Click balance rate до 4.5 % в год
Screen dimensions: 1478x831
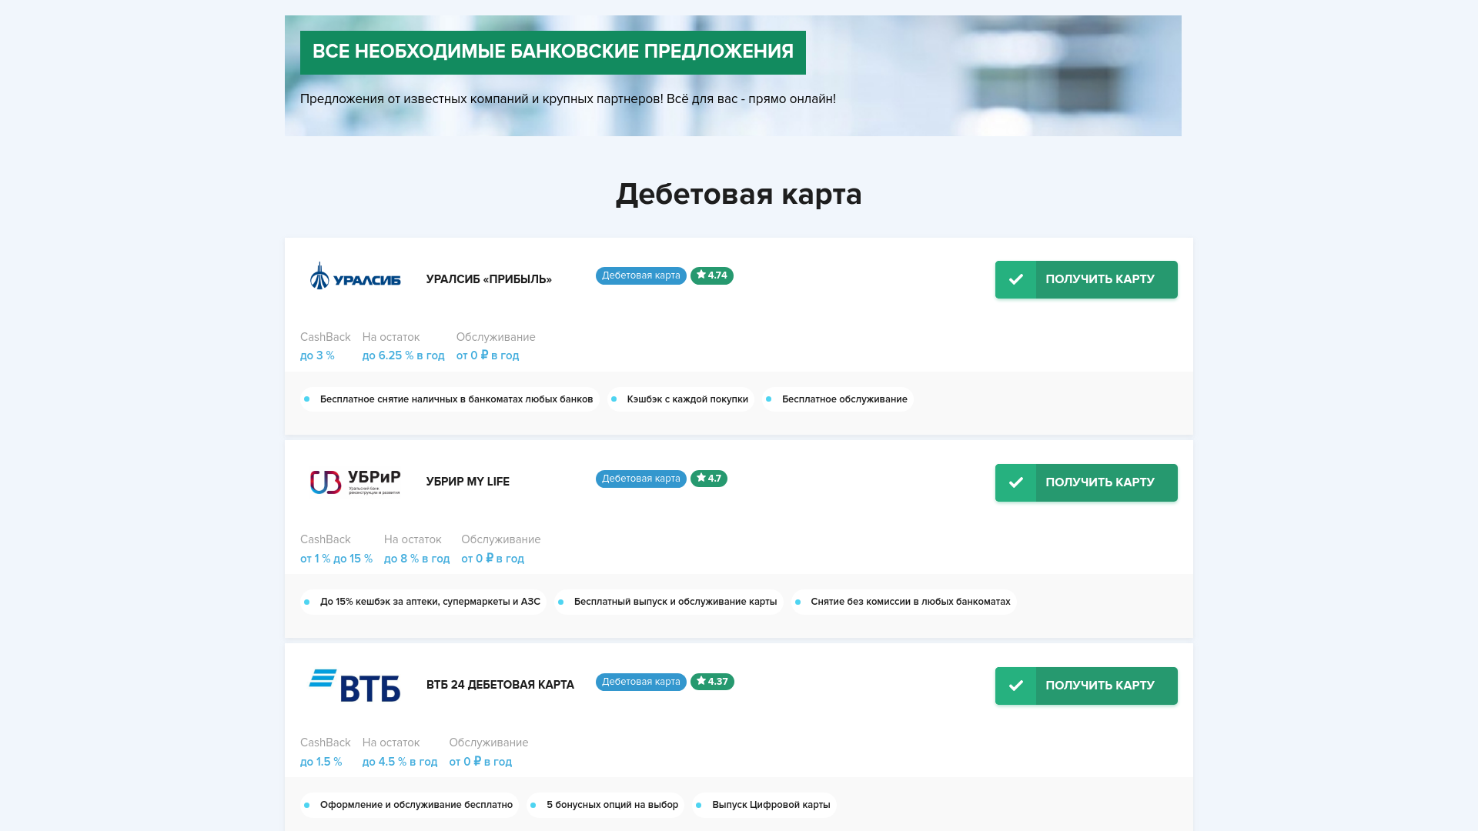click(x=400, y=762)
